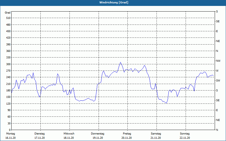The image size is (226, 141).
Task: Select the date 16.11.20
Action: point(10,138)
